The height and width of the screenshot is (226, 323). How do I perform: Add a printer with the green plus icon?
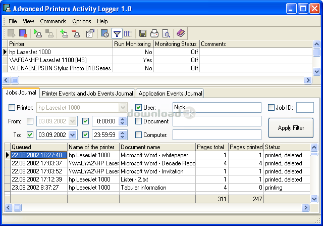pyautogui.click(x=64, y=33)
